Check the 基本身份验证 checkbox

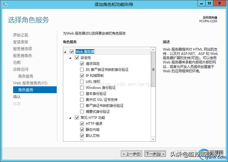click(x=82, y=93)
